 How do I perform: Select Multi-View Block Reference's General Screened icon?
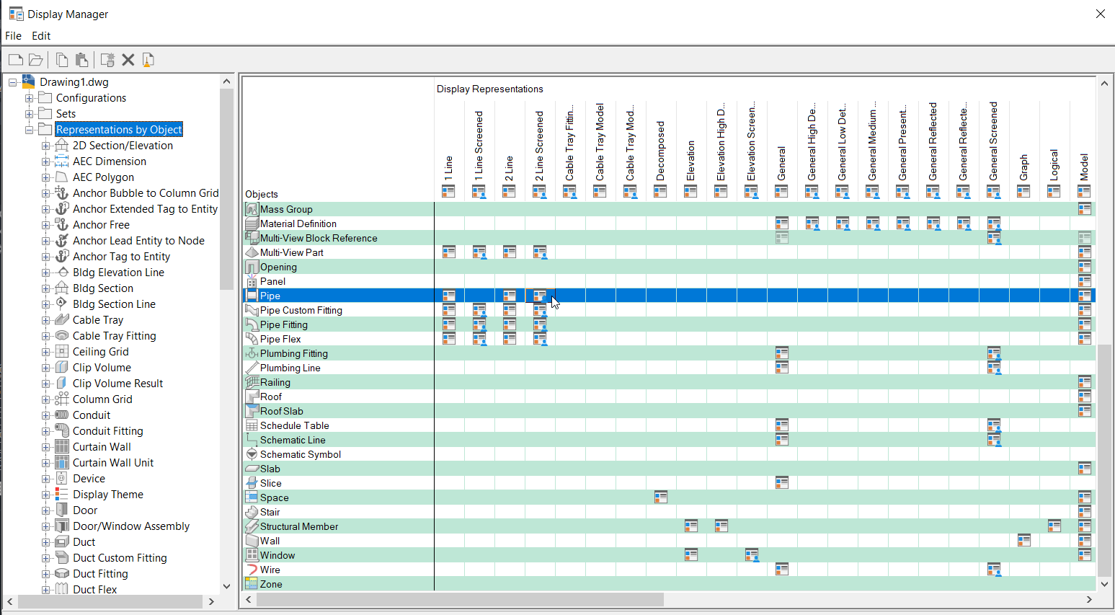click(994, 238)
